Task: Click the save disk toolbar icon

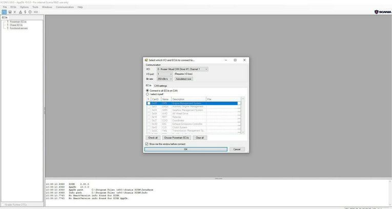Action: (10, 12)
